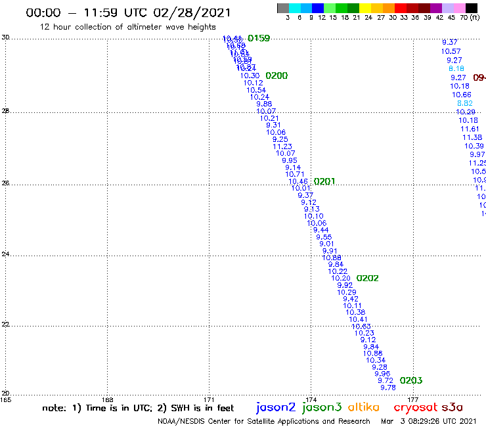486x427 pixels.
Task: Click the right-track value 10.57
Action: (451, 51)
